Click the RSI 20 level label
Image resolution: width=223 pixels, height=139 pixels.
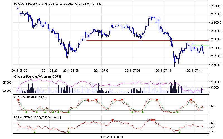[213, 132]
